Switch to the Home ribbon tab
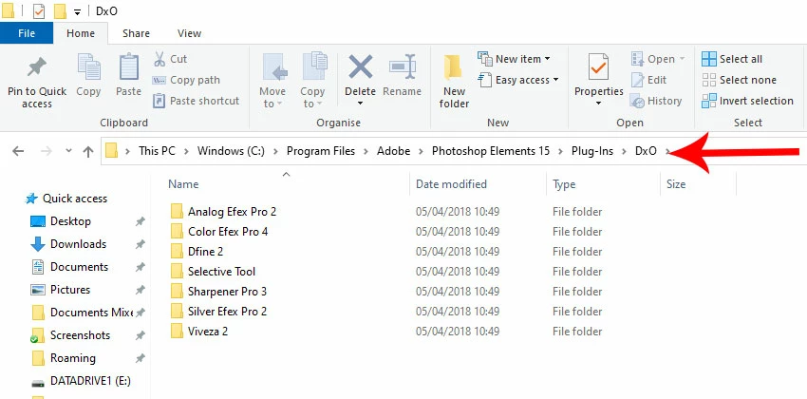 [x=81, y=33]
